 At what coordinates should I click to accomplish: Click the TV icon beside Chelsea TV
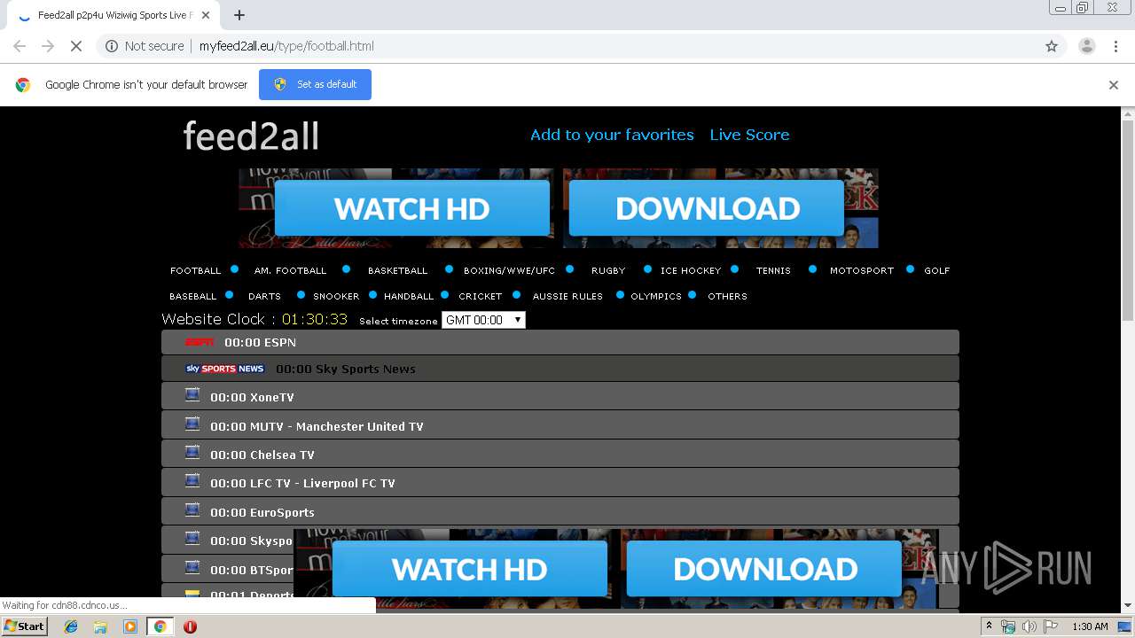pyautogui.click(x=192, y=452)
